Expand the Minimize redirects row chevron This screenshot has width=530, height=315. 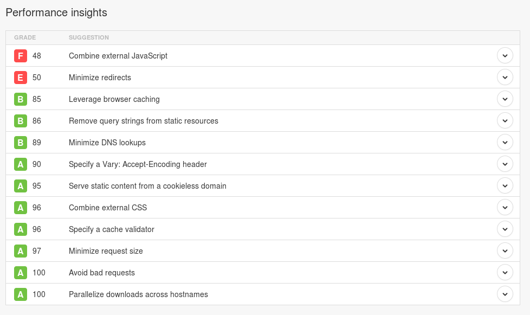[x=505, y=78]
